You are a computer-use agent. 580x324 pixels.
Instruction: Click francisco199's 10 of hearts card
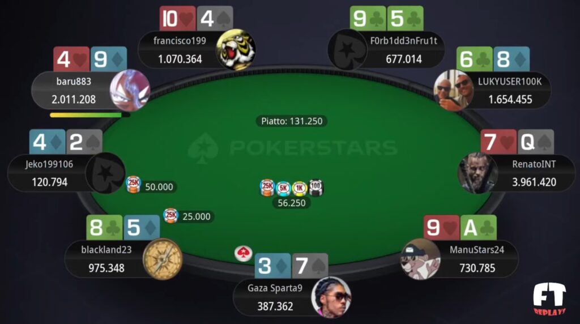pyautogui.click(x=177, y=18)
